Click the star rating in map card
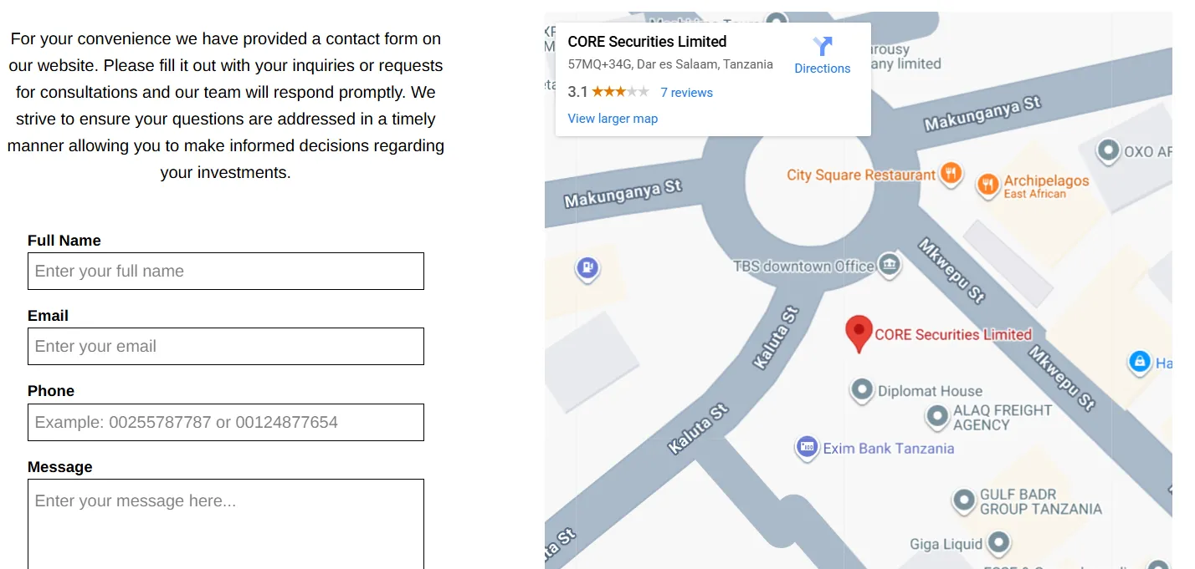Image resolution: width=1195 pixels, height=569 pixels. point(620,92)
